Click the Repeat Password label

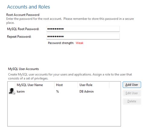click(19, 37)
